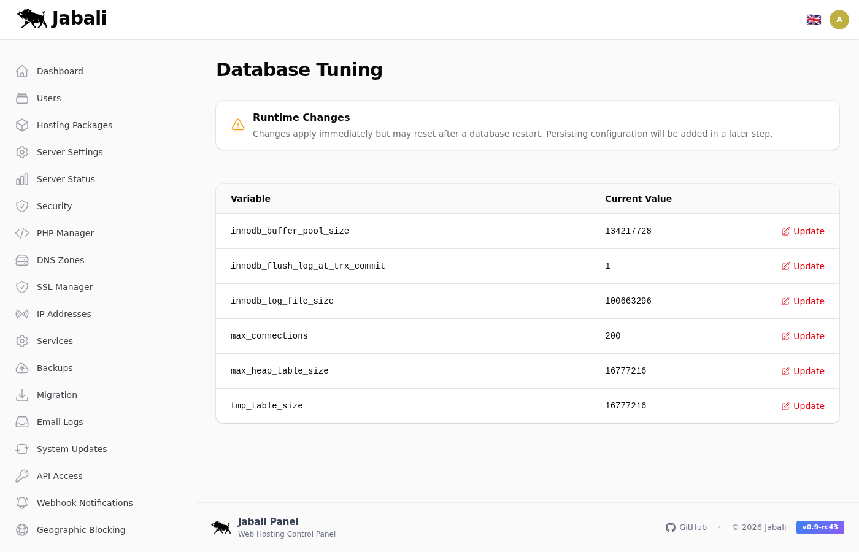
Task: Open the user avatar account menu
Action: coord(839,20)
